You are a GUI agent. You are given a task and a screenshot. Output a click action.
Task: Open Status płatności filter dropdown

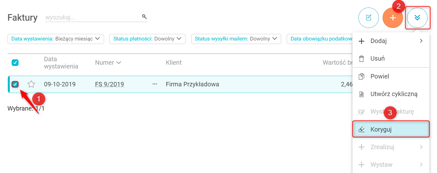click(x=147, y=39)
